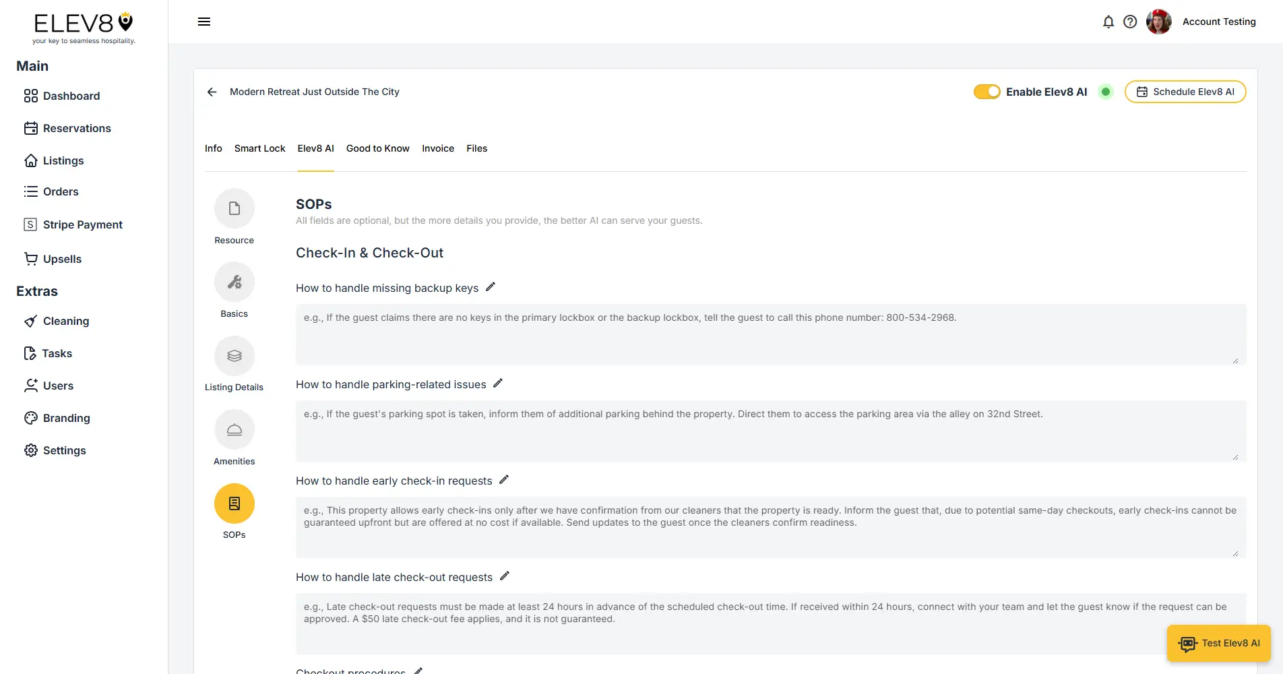Click the back arrow next to property name

pos(212,92)
